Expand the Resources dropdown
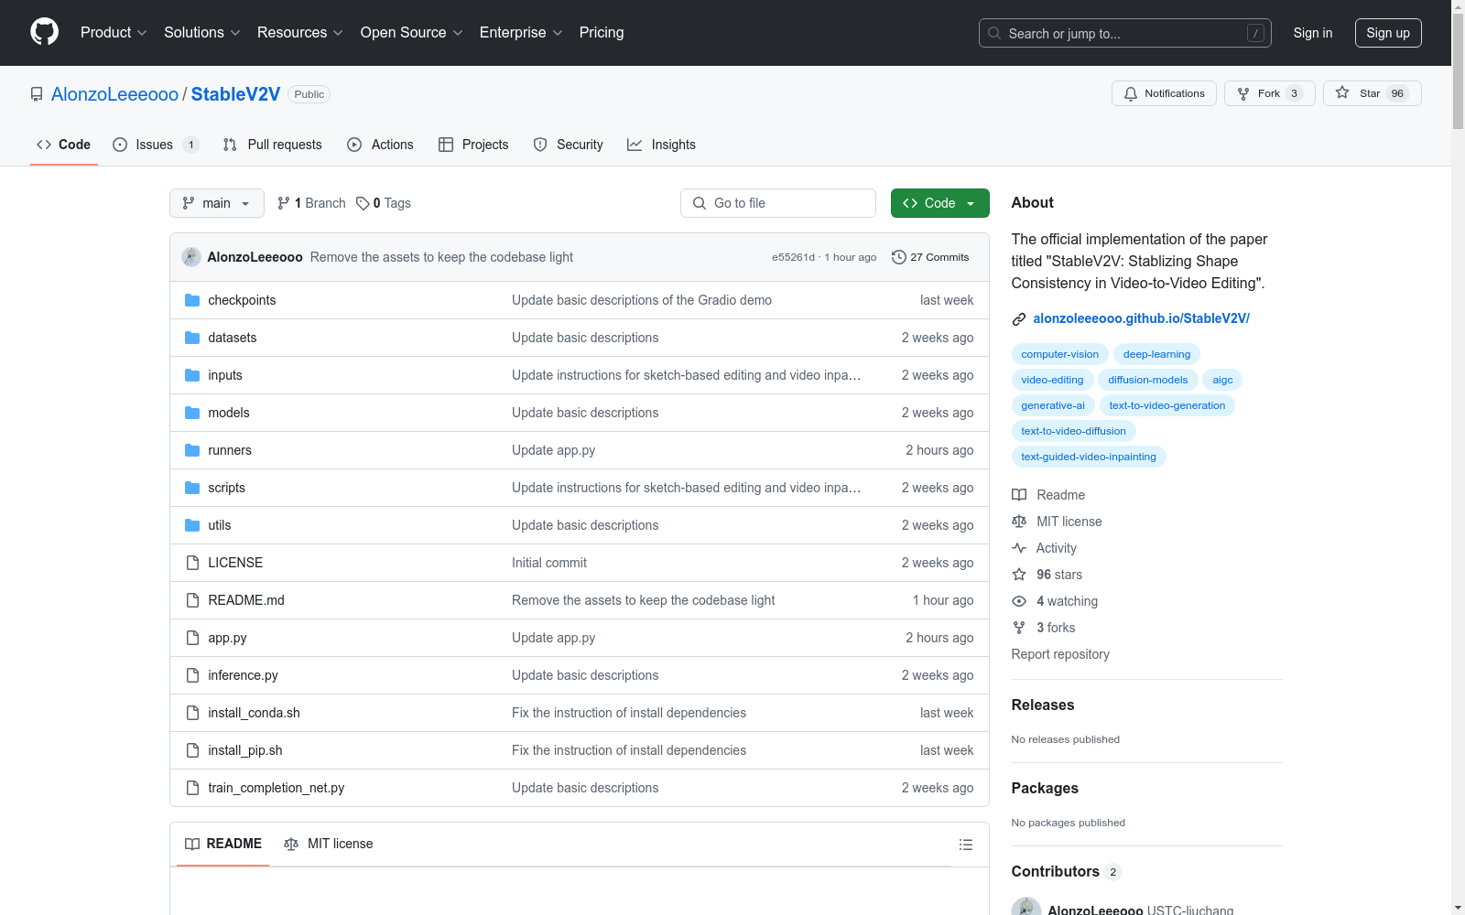Image resolution: width=1465 pixels, height=915 pixels. click(x=300, y=32)
